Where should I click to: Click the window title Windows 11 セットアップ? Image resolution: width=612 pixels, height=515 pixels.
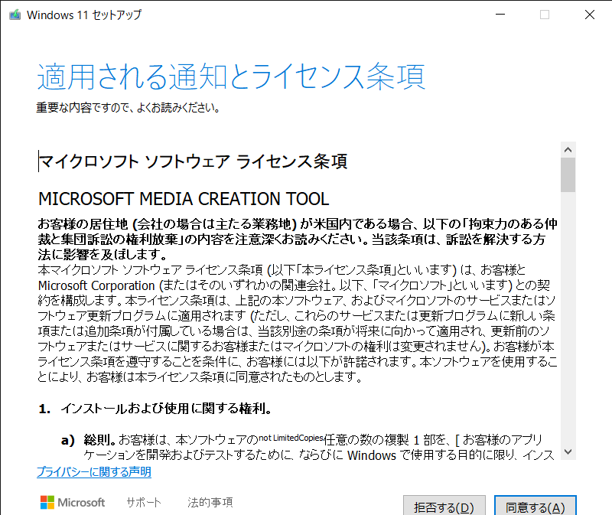coord(84,15)
